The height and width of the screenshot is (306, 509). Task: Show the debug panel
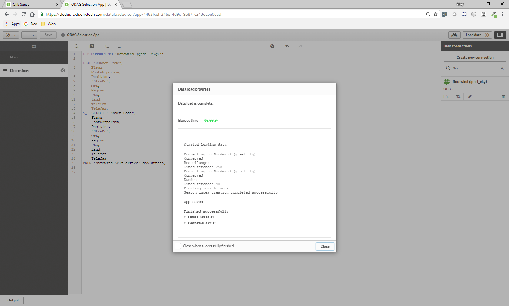[454, 35]
